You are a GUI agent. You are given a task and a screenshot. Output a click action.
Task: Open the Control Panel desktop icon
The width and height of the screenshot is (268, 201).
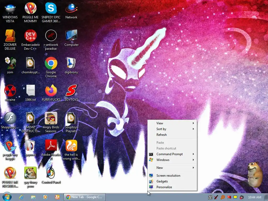[x=51, y=176]
